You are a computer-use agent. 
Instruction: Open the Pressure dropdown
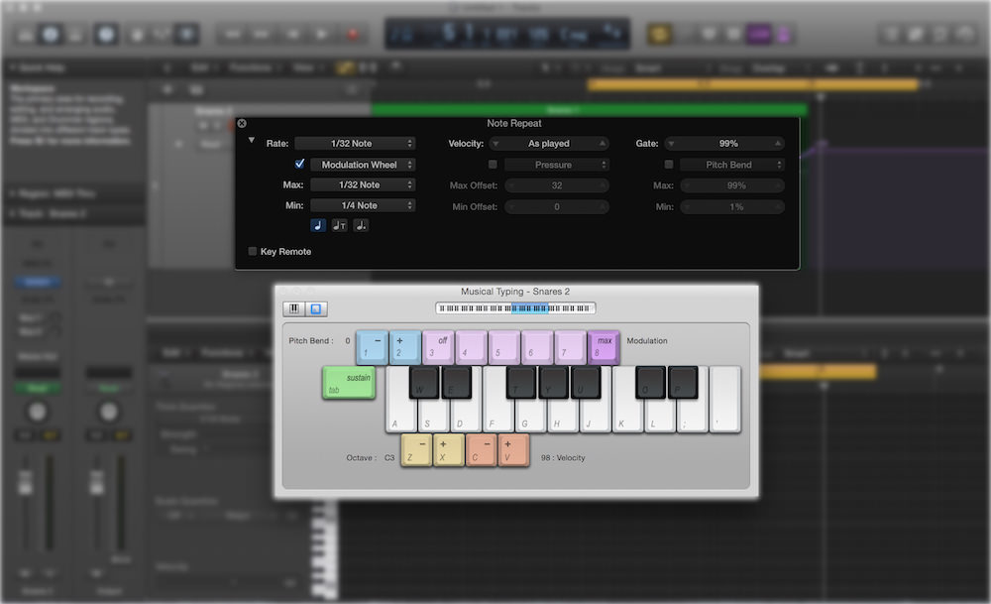[x=557, y=165]
